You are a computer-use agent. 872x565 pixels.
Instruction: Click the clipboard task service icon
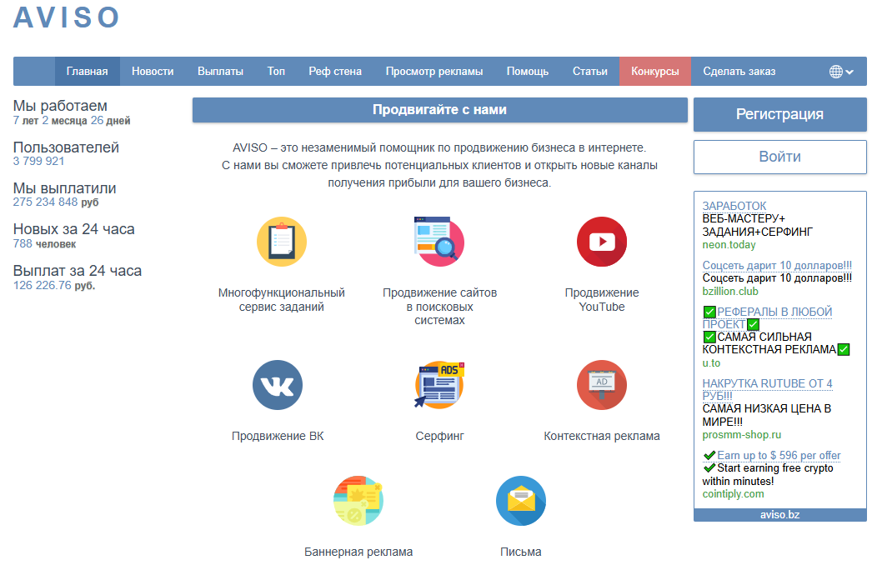pos(281,242)
